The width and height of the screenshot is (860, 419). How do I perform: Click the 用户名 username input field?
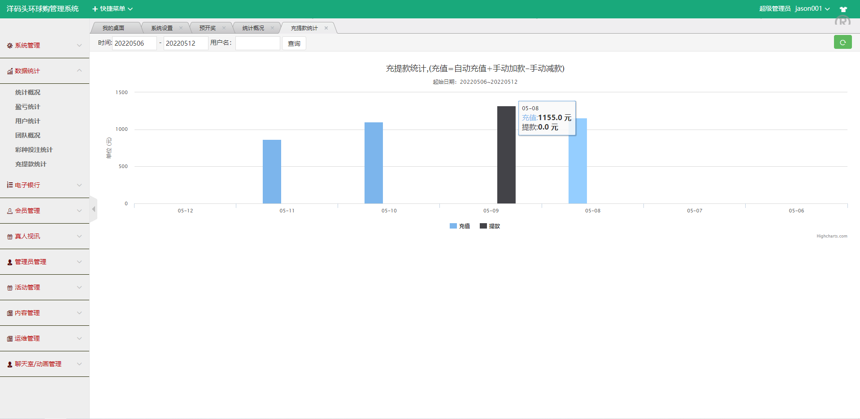257,43
